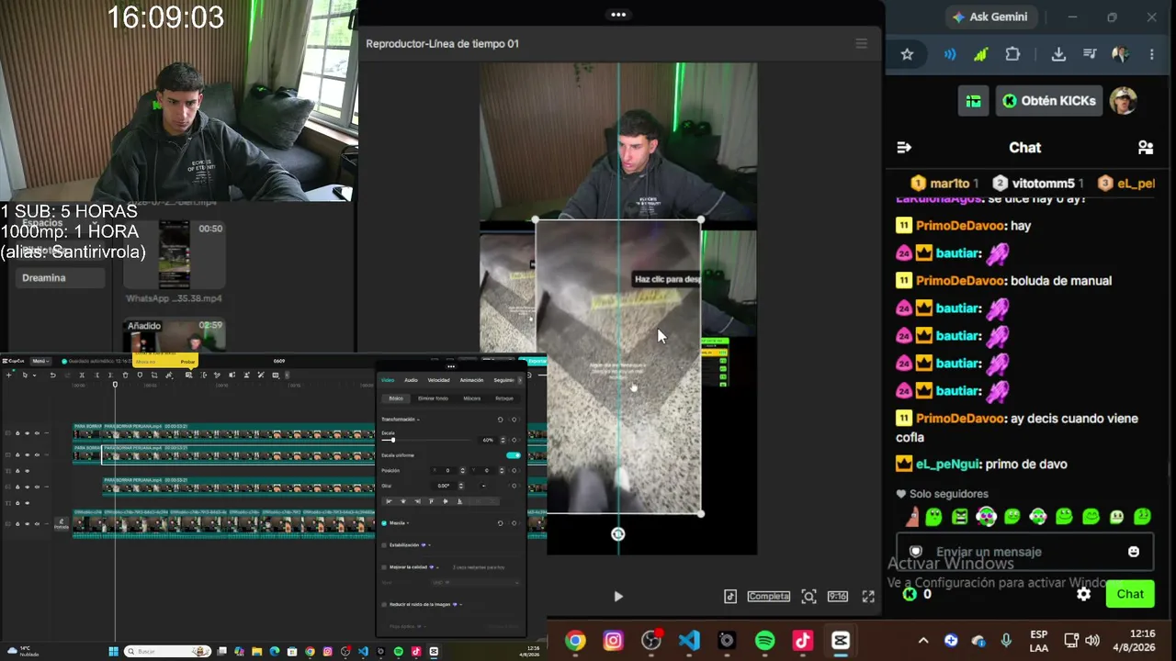Expand the Mezcla section

[x=407, y=523]
